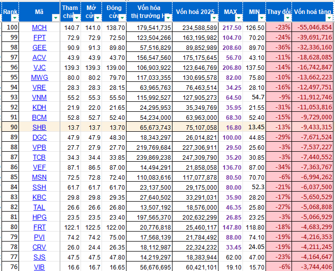Screen dimensions: 335x271
Task: Follow the SHB ticker link
Action: pyautogui.click(x=39, y=127)
